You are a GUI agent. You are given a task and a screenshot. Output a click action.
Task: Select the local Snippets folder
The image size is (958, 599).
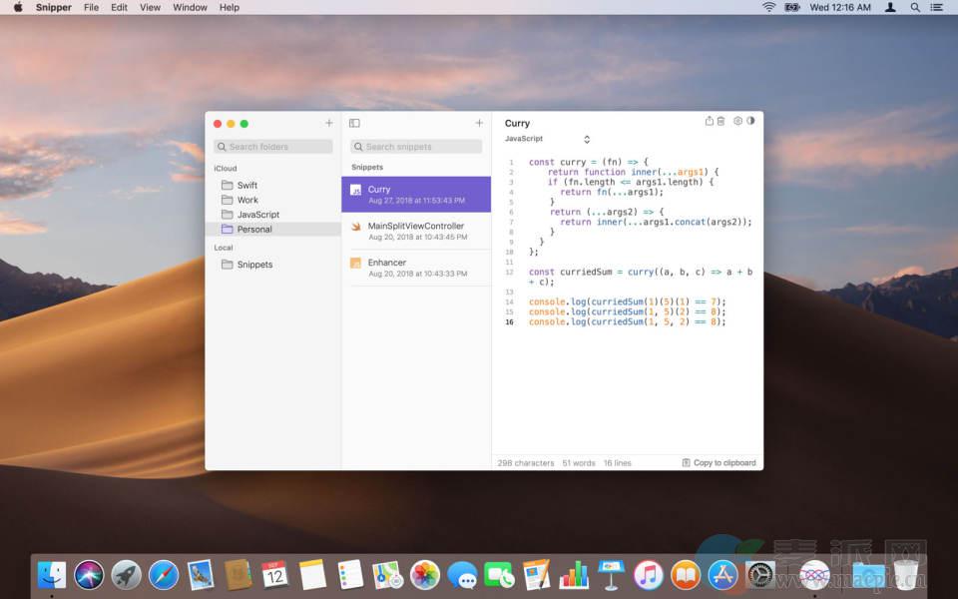pos(253,265)
